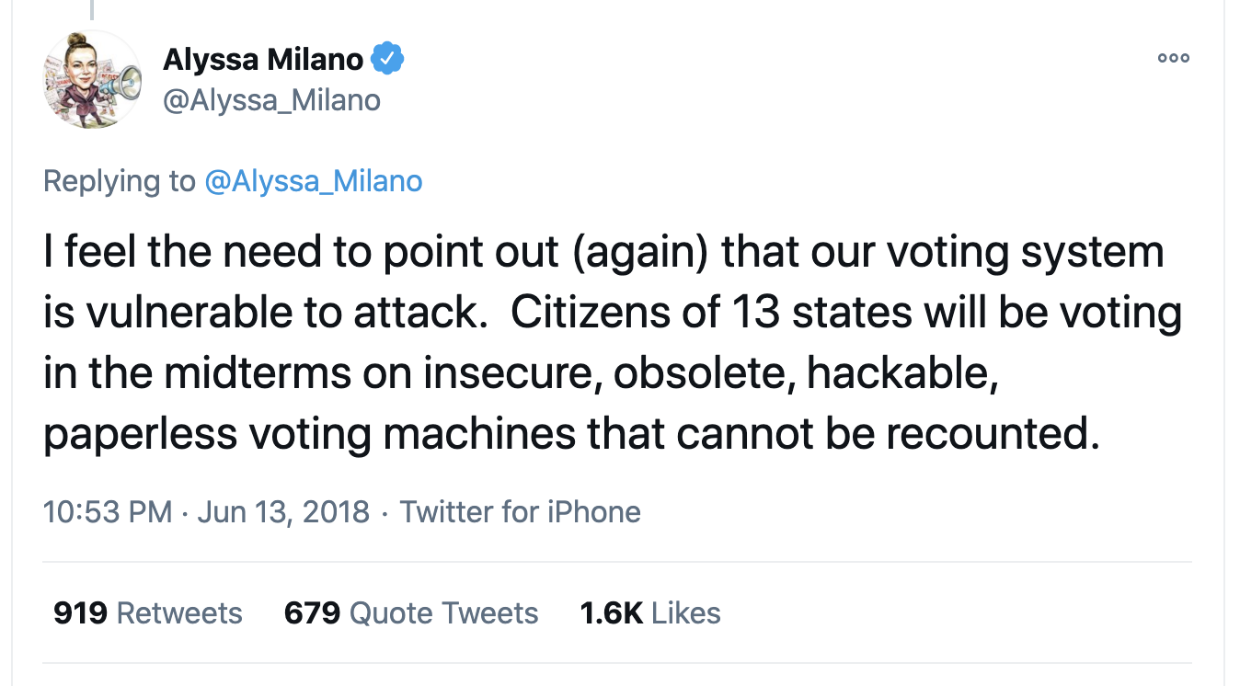Click the gray @Alyssa_Milano handle below the name

[271, 99]
